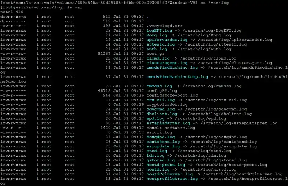
Task: Click the attestd.log symlink name
Action: (x=161, y=44)
